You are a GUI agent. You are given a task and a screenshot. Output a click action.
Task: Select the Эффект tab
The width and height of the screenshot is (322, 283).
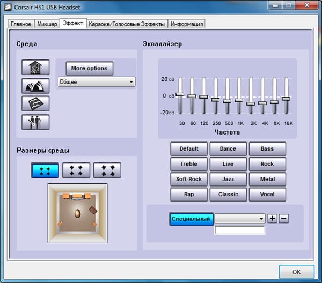(73, 23)
